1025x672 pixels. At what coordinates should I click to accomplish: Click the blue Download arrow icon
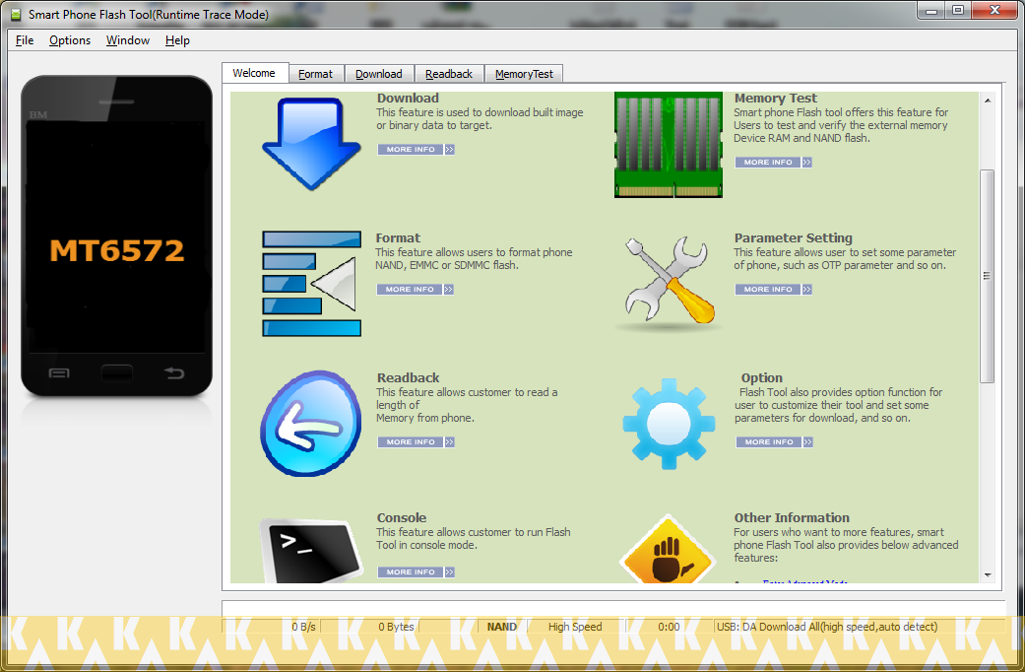tap(312, 144)
